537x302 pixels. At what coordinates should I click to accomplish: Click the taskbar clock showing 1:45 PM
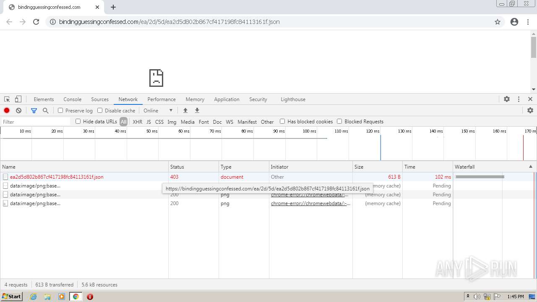(515, 297)
